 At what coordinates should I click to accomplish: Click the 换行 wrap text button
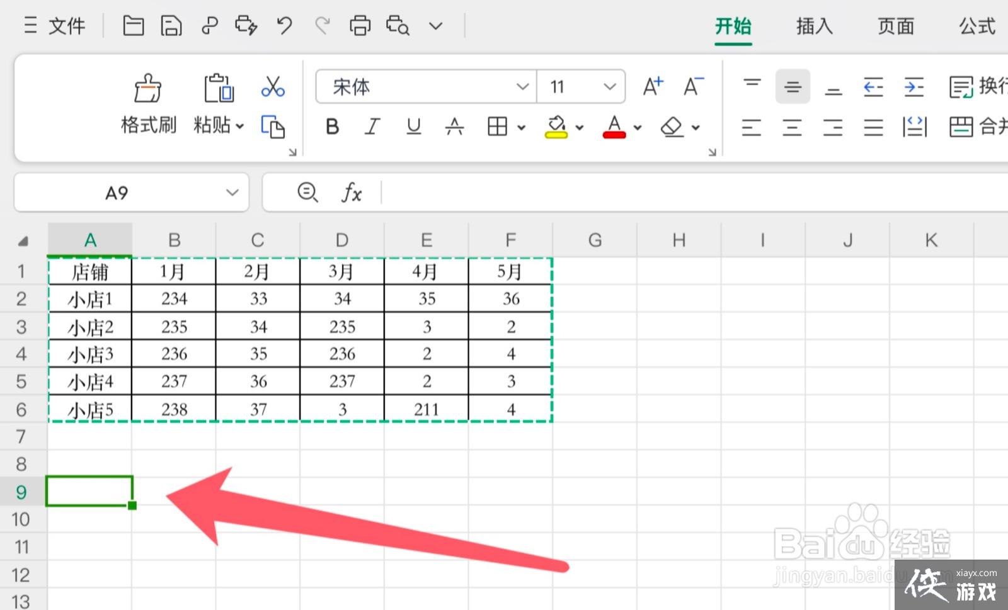tap(978, 86)
